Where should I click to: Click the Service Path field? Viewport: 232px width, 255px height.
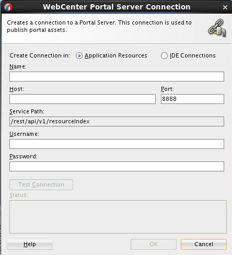point(117,121)
